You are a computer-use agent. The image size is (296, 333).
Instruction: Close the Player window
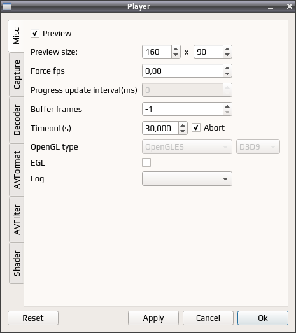[290, 6]
